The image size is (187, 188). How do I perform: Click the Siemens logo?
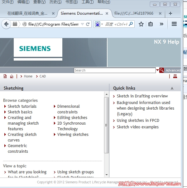(x=35, y=48)
